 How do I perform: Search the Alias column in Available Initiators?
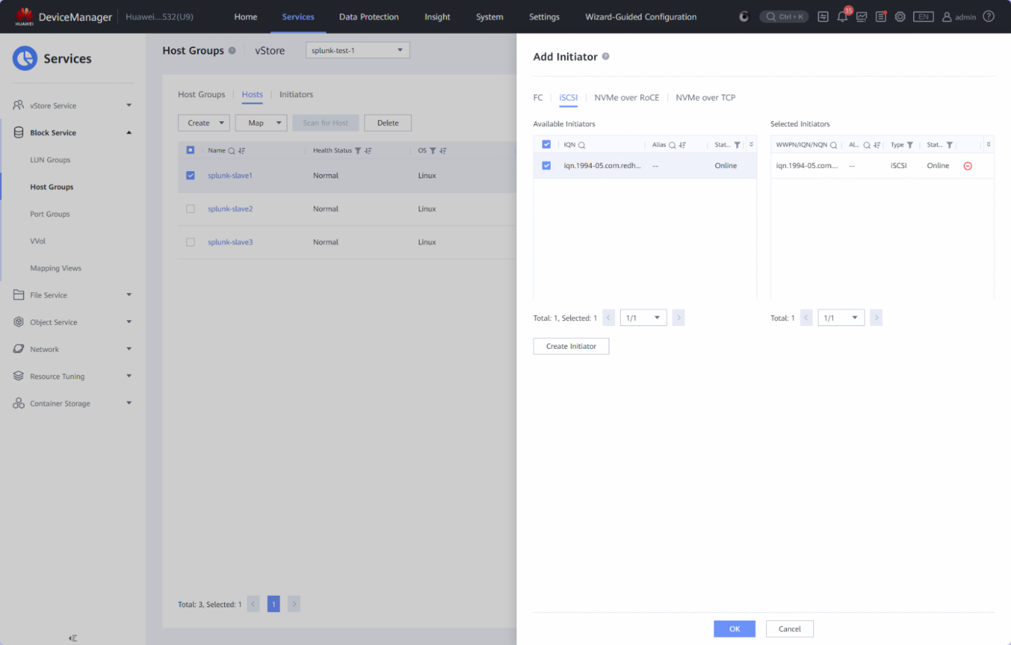[x=672, y=145]
